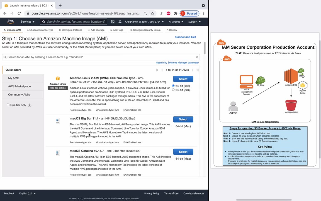Screen dimensions: 321x201
Task: Bookmark this page with the star icon
Action: coord(152,13)
